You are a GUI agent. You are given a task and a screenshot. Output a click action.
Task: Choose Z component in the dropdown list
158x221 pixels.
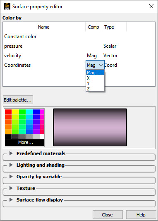[95, 89]
